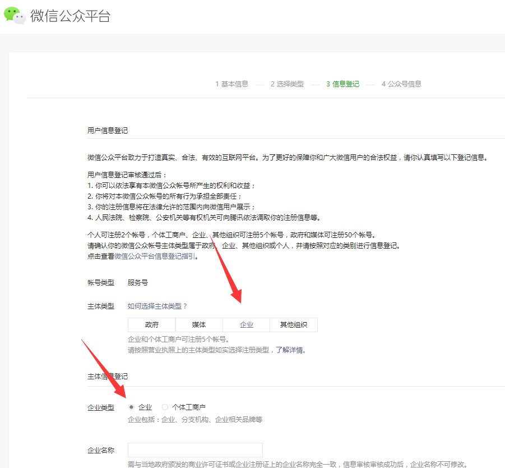Click the green WeChat logo icon
This screenshot has width=505, height=468.
point(15,15)
